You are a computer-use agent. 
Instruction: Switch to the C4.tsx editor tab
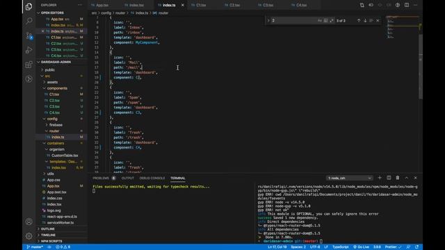pyautogui.click(x=301, y=5)
